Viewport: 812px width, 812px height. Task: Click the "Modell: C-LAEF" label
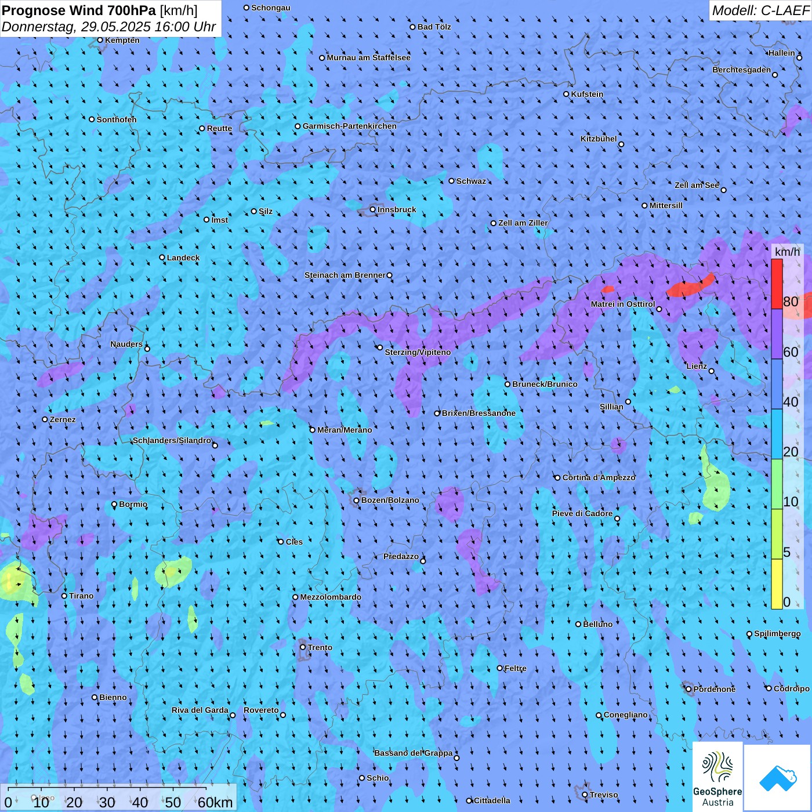[760, 10]
